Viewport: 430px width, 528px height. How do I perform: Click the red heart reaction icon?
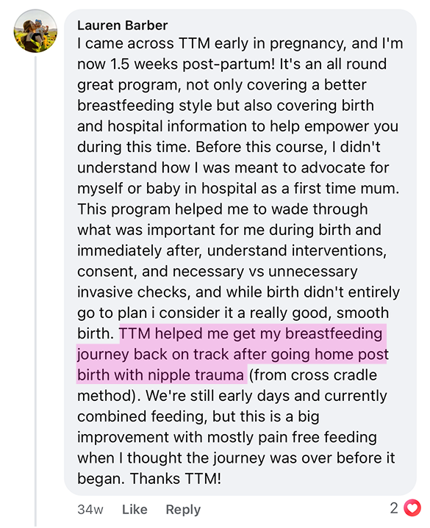coord(412,508)
